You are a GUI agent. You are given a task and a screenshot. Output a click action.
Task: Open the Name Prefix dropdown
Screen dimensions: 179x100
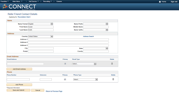96,24
